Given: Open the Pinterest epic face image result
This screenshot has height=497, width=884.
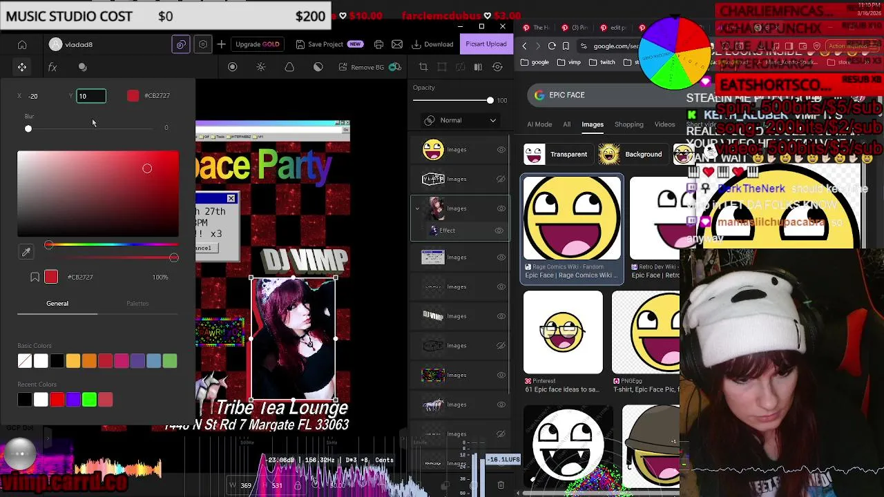Looking at the screenshot, I should pyautogui.click(x=563, y=332).
